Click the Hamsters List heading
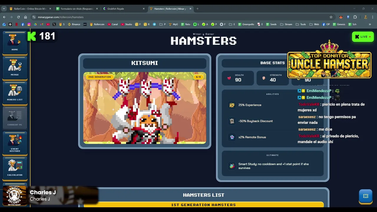 coord(204,195)
